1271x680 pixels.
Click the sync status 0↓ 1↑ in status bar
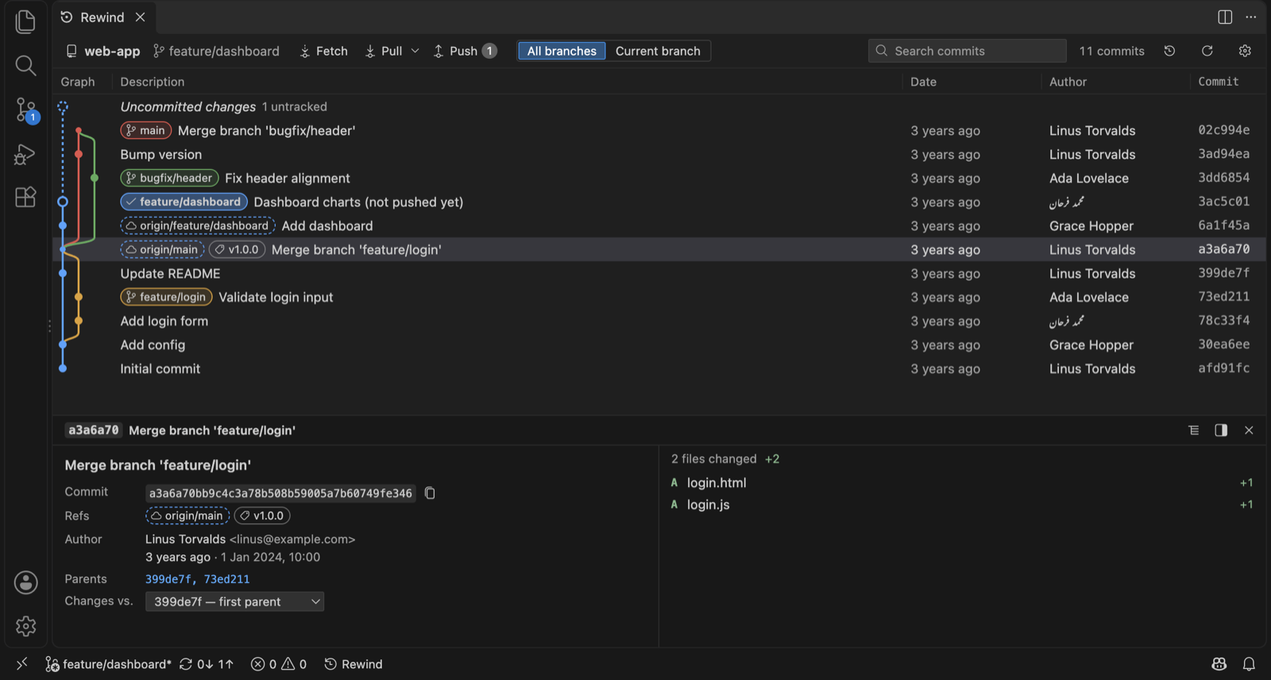tap(207, 664)
